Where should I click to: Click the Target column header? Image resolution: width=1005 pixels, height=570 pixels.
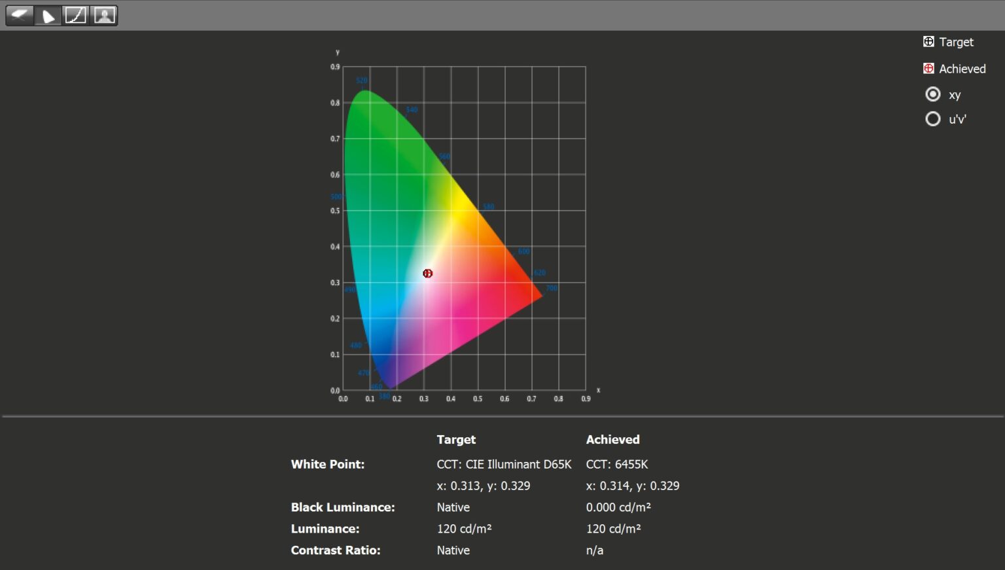[456, 439]
